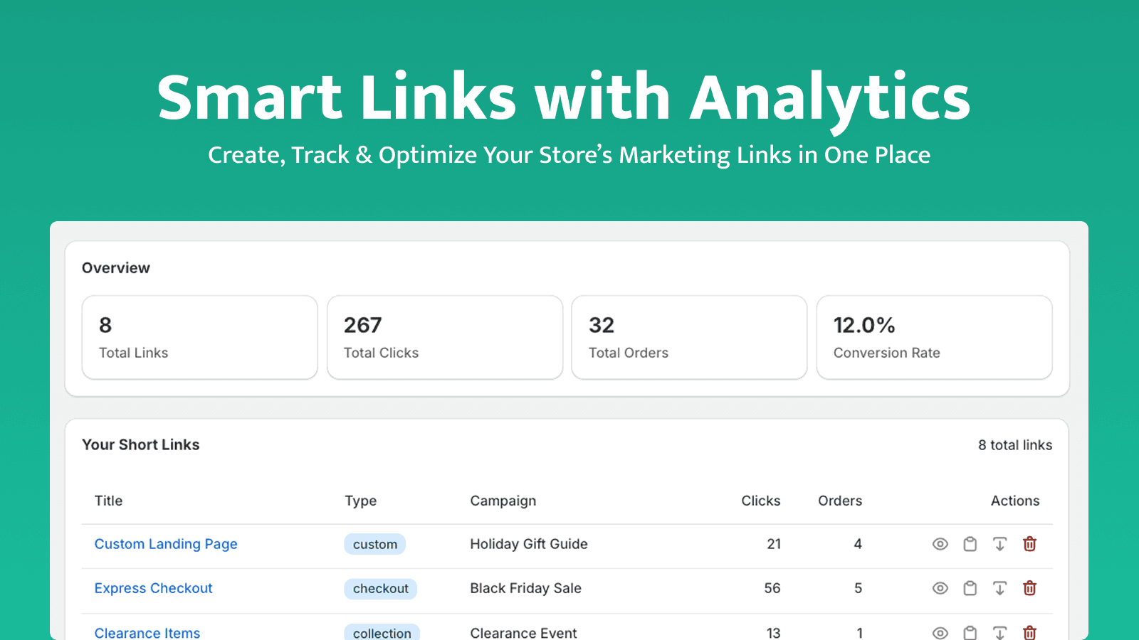Delete the Clearance Items link

[1029, 632]
